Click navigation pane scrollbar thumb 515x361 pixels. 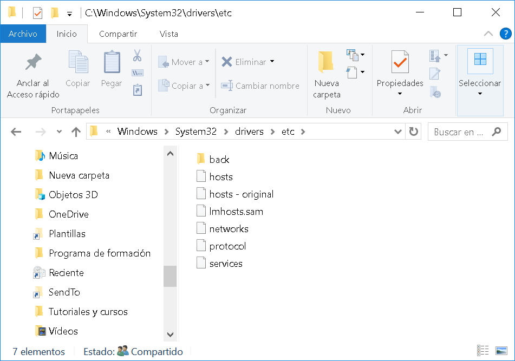click(x=170, y=276)
